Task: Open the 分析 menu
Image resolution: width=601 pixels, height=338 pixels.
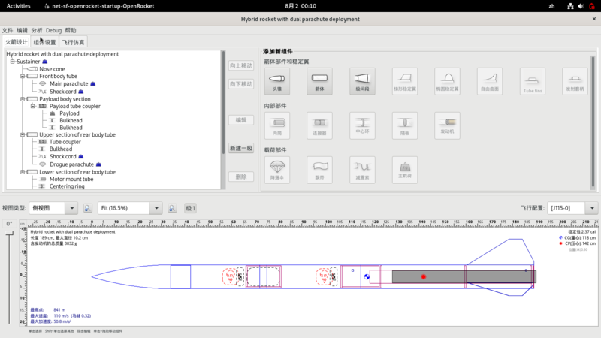Action: tap(38, 31)
